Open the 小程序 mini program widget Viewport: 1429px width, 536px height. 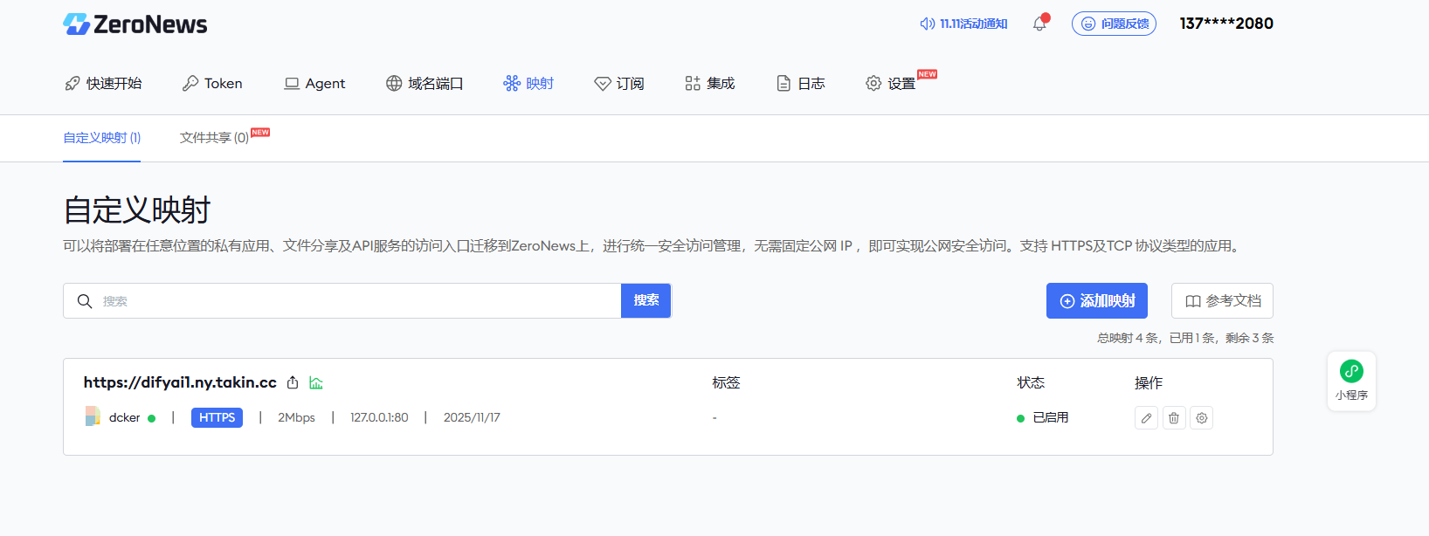1351,381
